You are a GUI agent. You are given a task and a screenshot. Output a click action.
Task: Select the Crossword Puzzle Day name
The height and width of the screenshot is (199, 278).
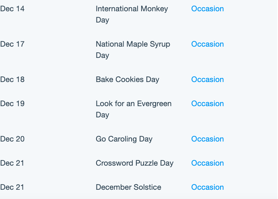tap(134, 163)
